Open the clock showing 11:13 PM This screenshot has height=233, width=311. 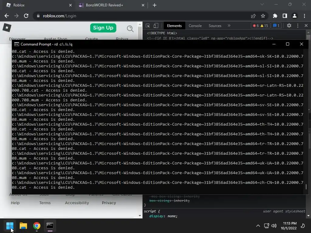289,226
